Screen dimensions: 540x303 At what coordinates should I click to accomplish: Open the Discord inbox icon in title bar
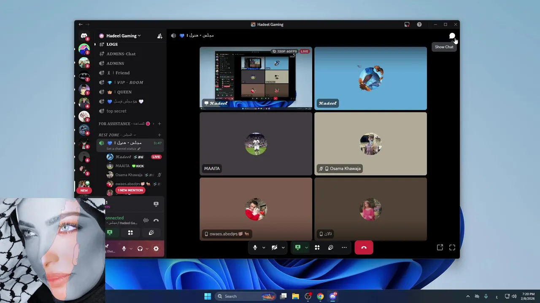click(x=407, y=24)
